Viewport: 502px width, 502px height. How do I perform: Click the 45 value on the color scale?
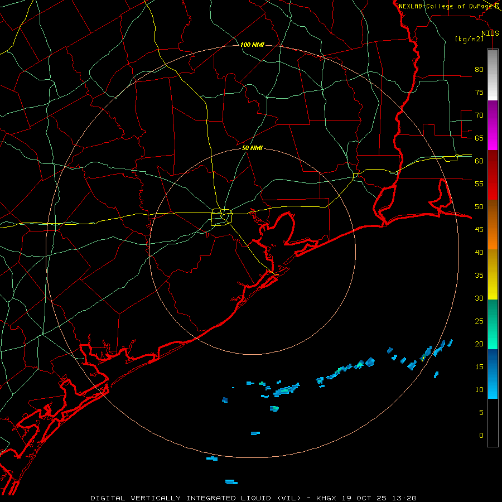tap(479, 230)
